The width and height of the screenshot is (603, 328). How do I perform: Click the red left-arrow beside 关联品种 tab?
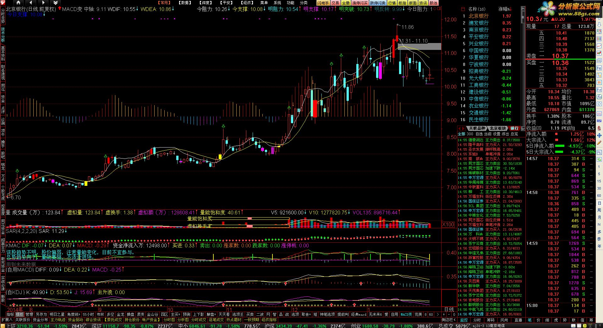pyautogui.click(x=459, y=128)
